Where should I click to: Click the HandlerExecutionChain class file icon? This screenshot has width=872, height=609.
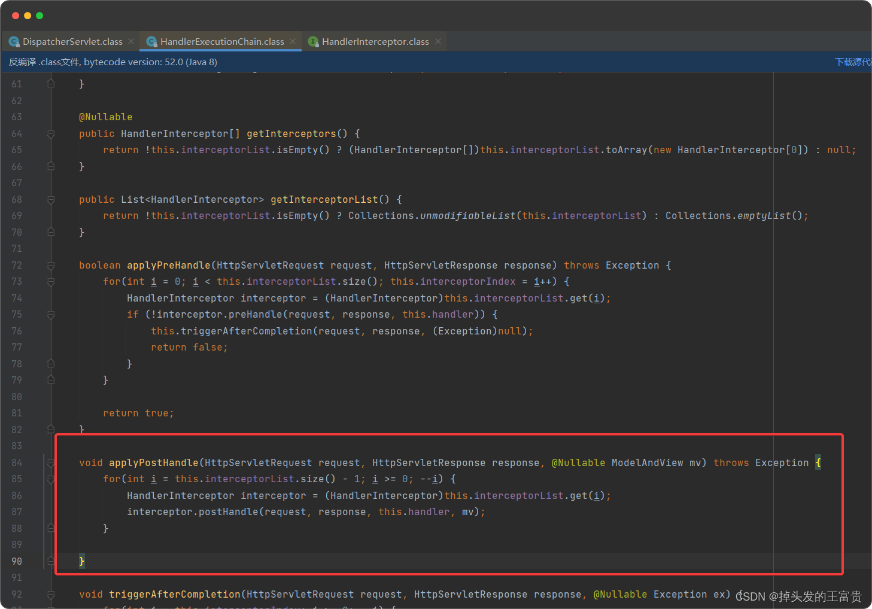click(x=151, y=41)
